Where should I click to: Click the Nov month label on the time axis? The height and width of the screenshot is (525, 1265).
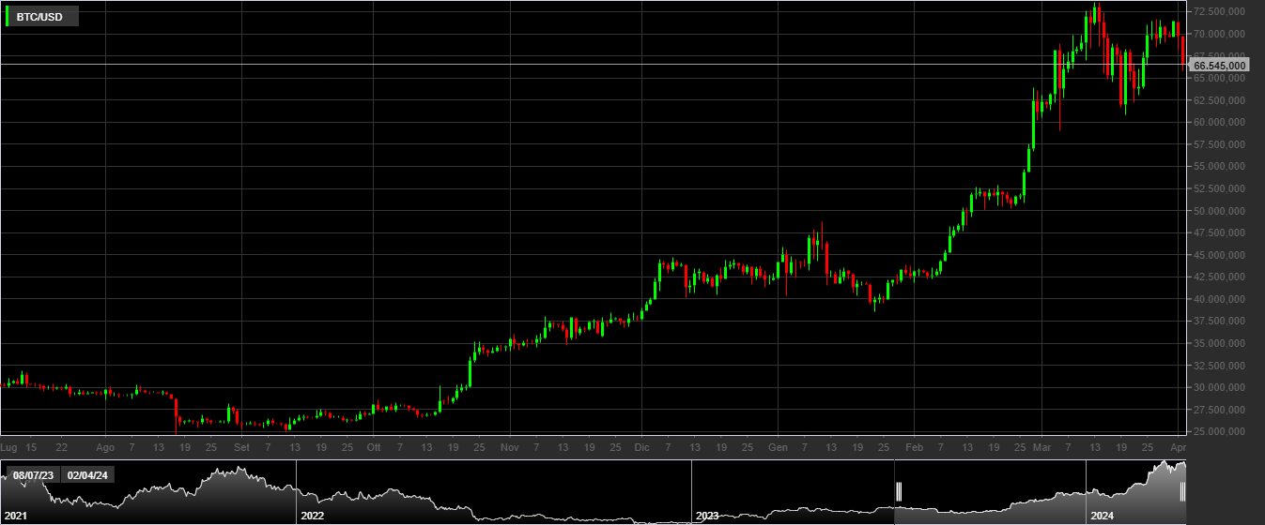(x=510, y=447)
